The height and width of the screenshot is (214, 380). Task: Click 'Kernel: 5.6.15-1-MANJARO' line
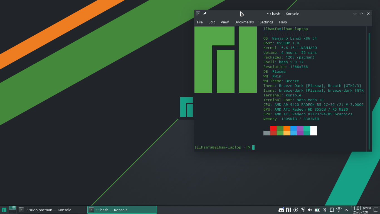point(290,48)
